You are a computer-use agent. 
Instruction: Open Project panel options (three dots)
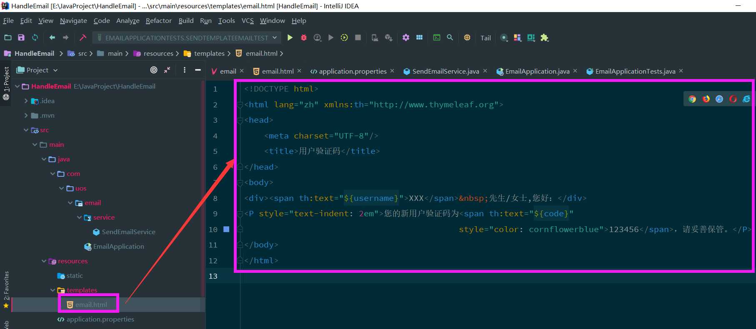pyautogui.click(x=185, y=70)
